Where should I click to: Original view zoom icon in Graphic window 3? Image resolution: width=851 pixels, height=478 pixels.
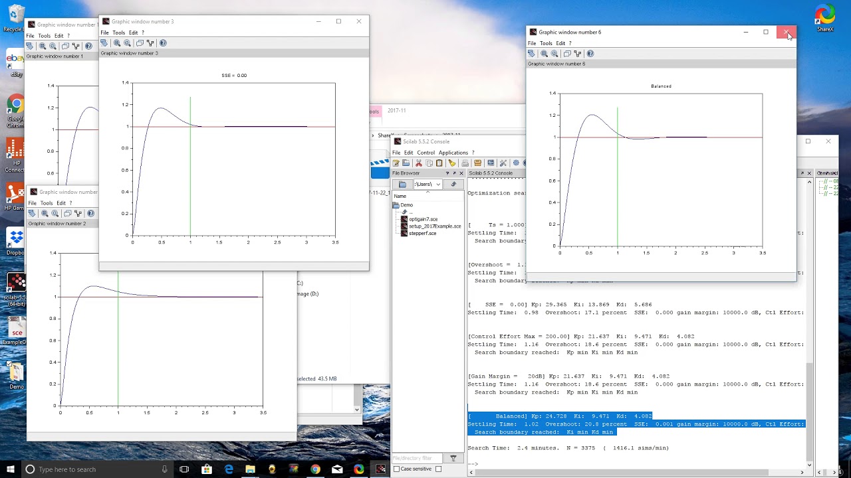coord(127,43)
